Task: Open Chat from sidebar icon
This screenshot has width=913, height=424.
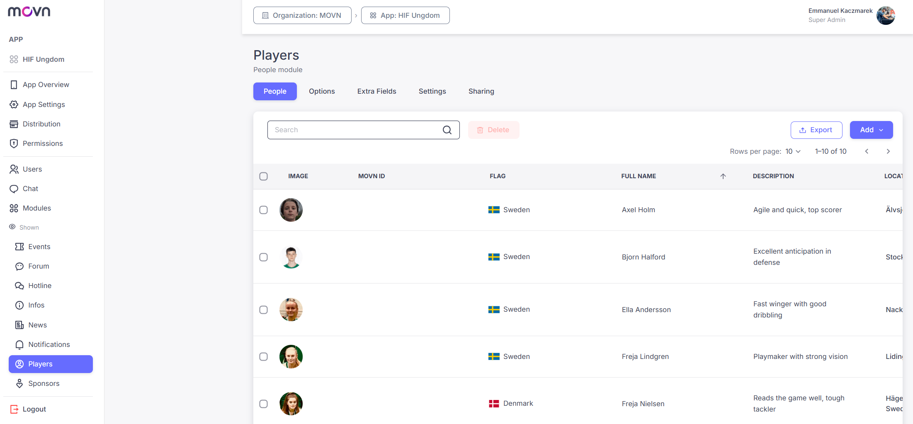Action: tap(14, 189)
